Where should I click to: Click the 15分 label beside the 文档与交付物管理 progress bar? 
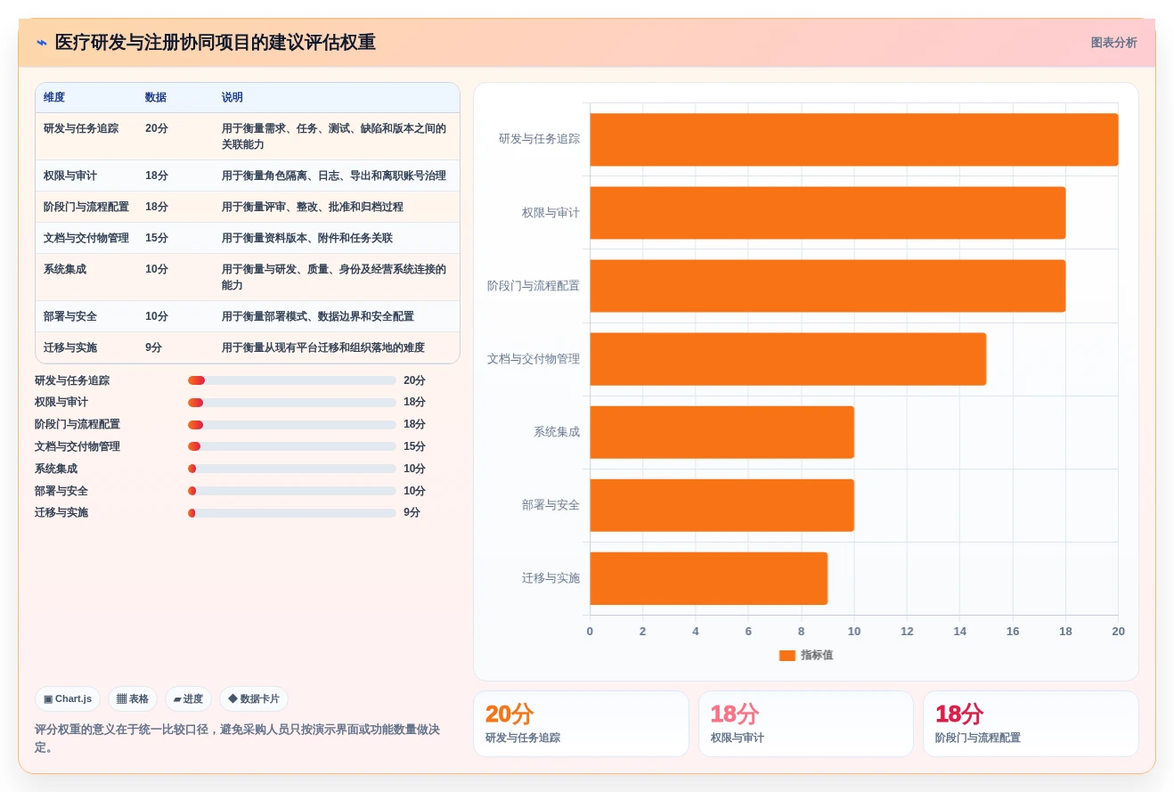pos(414,446)
